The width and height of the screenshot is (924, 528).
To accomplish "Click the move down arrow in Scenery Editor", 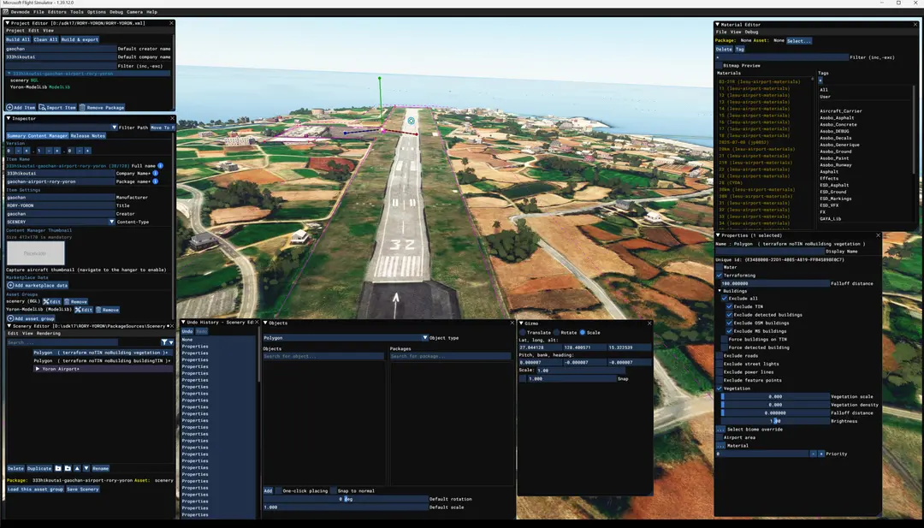I will point(86,468).
